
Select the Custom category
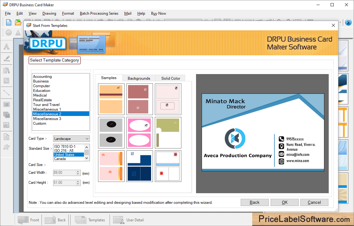(61, 123)
